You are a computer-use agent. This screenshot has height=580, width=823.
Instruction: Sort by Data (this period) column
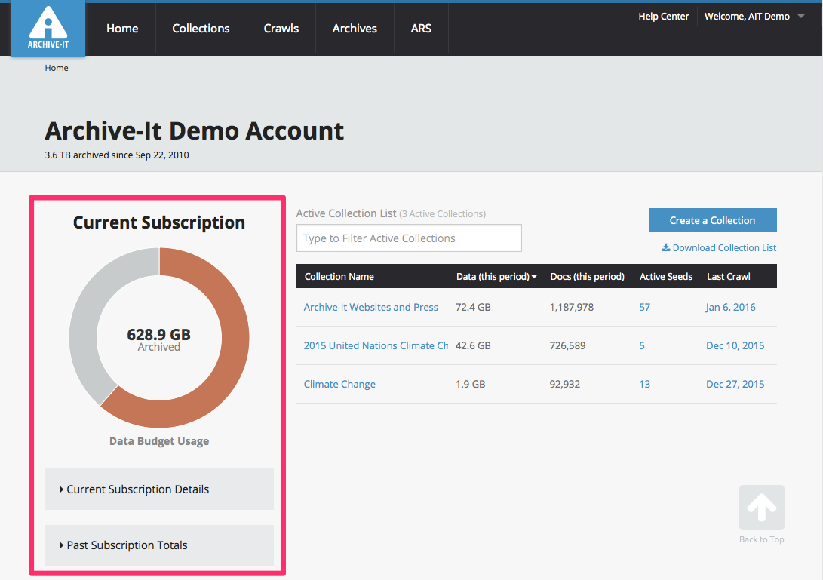(x=496, y=277)
